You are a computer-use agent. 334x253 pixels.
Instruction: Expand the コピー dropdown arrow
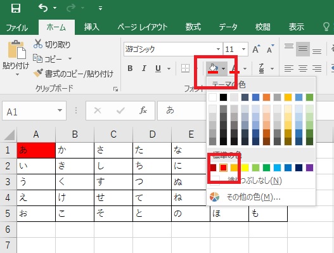(70, 58)
